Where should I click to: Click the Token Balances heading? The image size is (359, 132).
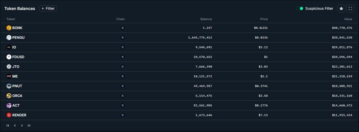tap(20, 9)
